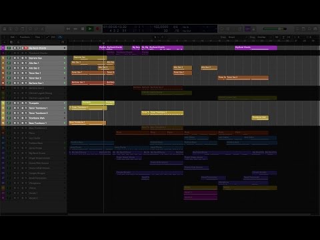Select the Congas Bongos track header

(33, 173)
